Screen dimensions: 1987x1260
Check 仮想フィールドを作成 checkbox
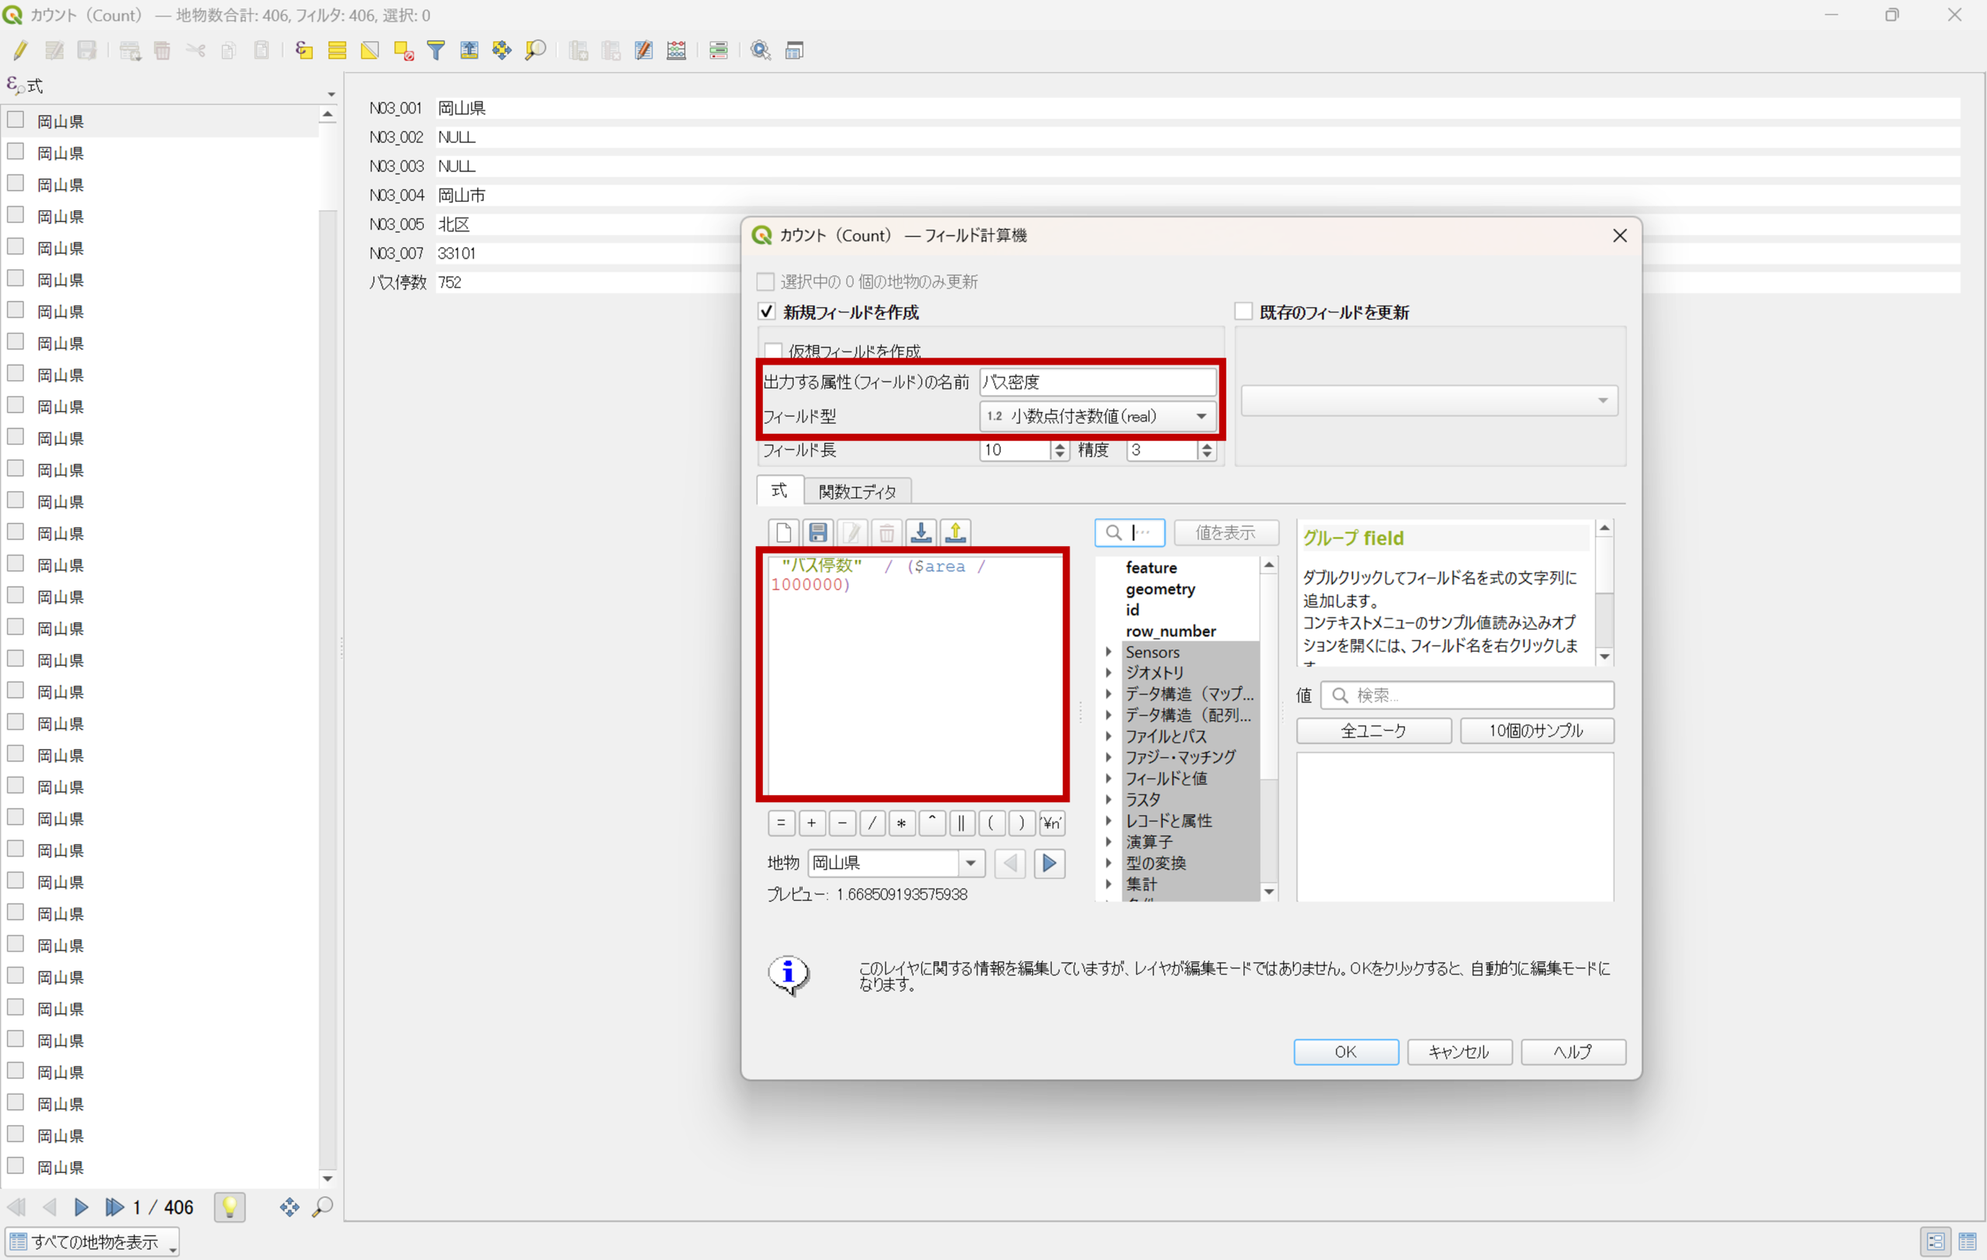[773, 351]
